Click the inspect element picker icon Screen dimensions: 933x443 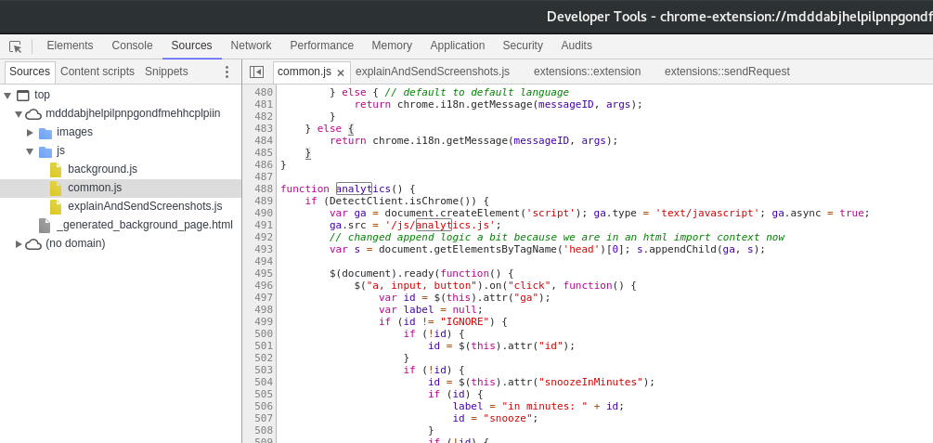(x=15, y=46)
